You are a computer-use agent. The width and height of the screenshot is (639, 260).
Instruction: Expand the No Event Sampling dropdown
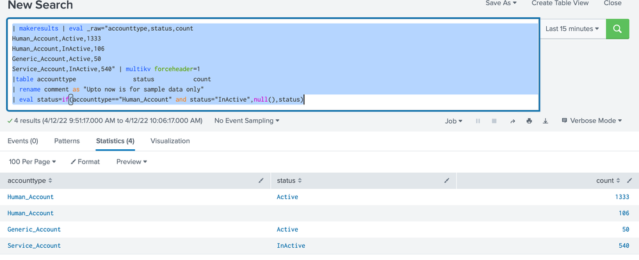[x=247, y=120]
